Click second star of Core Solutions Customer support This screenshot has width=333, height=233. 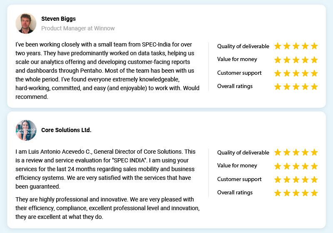[x=287, y=180]
